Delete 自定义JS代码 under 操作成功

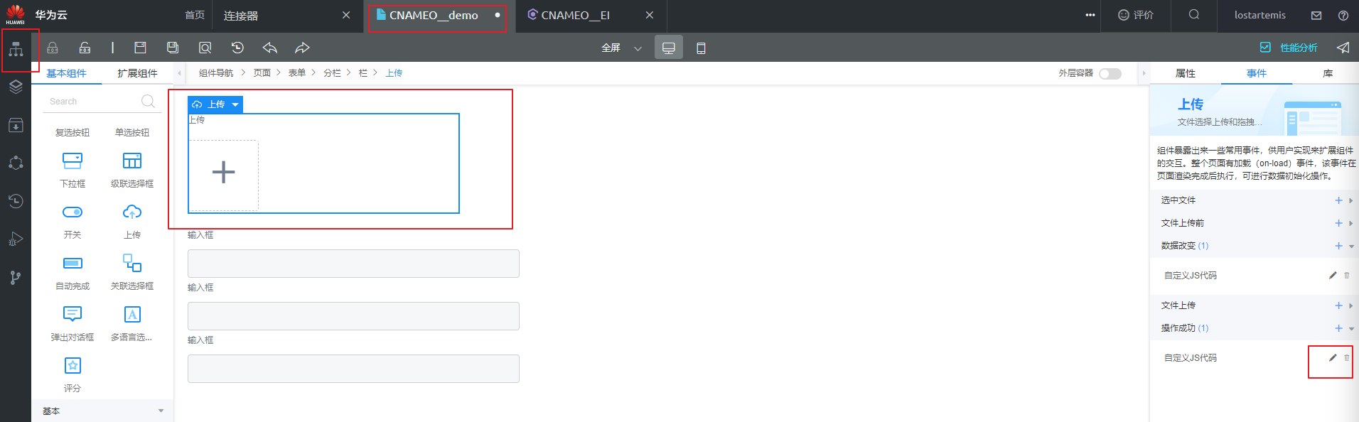tap(1346, 357)
